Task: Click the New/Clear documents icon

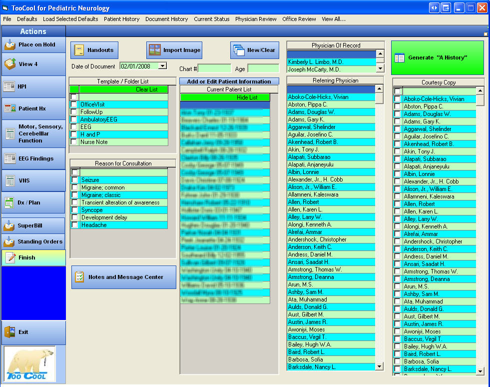Action: 239,50
